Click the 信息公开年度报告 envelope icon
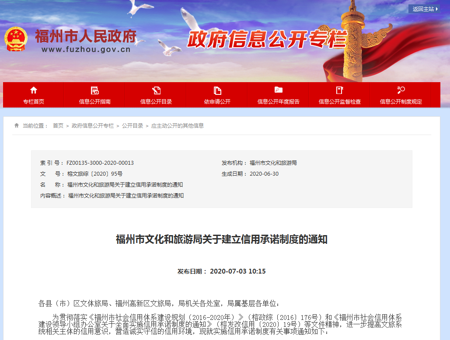Screen dimensions: 450x340 279,90
